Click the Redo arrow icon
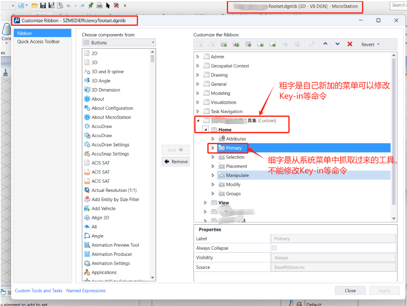This screenshot has width=407, height=306. tap(82, 6)
